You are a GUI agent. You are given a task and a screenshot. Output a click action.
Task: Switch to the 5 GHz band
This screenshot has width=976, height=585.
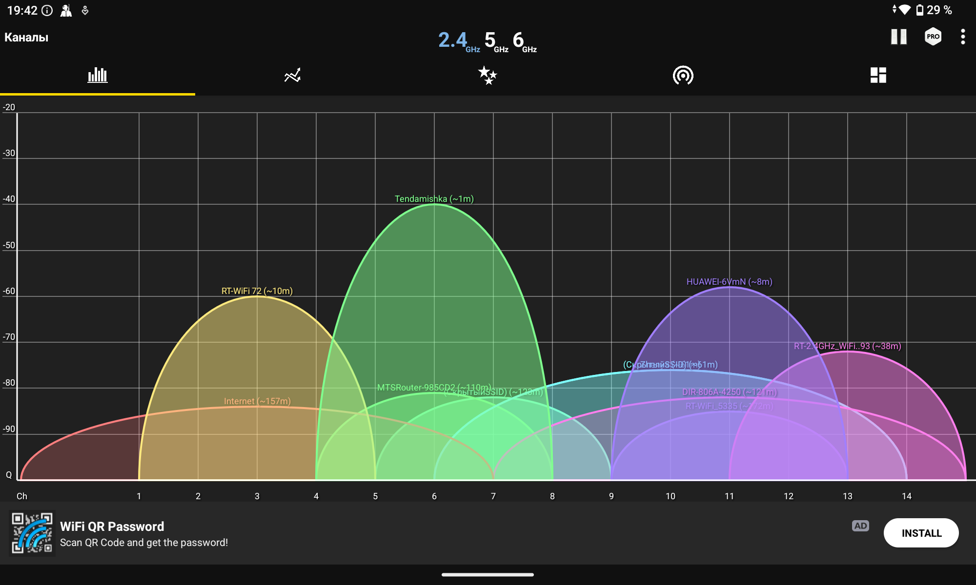(495, 41)
